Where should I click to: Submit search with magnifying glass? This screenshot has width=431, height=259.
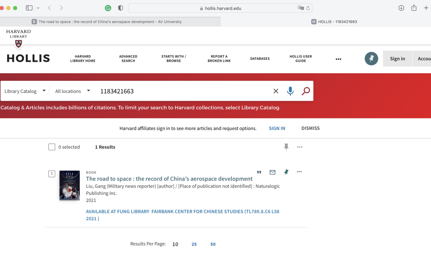pyautogui.click(x=306, y=91)
